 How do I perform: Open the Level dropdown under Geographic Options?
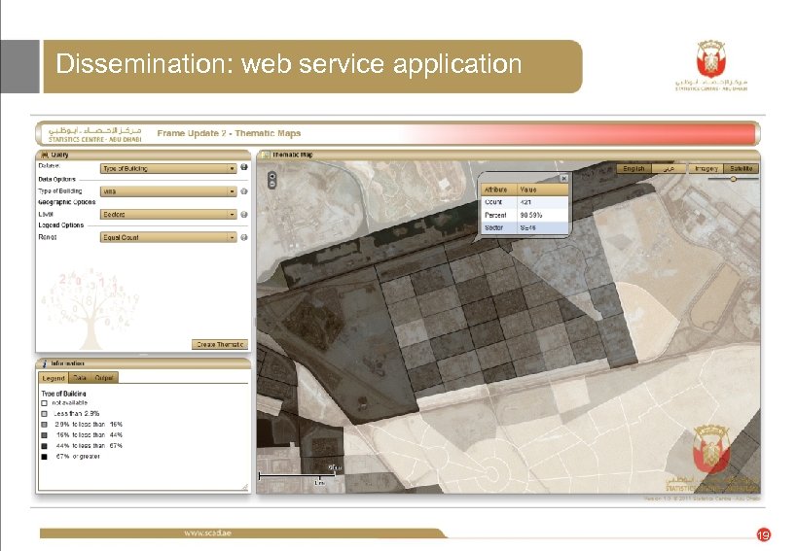[168, 215]
